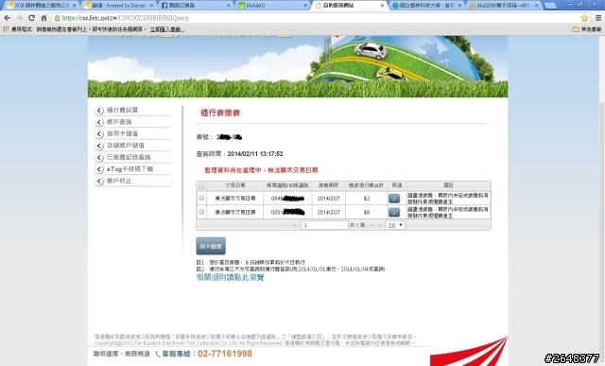Open the 相關細則請點此瀏覽 link
The width and height of the screenshot is (605, 366).
coord(231,277)
